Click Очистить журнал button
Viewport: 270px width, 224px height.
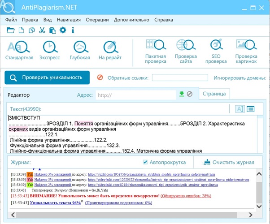click(x=228, y=162)
